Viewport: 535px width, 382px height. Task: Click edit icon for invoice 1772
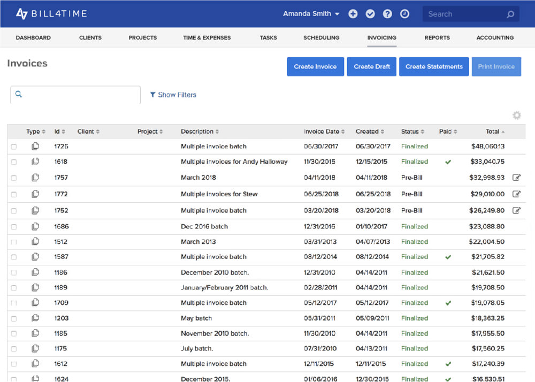517,194
